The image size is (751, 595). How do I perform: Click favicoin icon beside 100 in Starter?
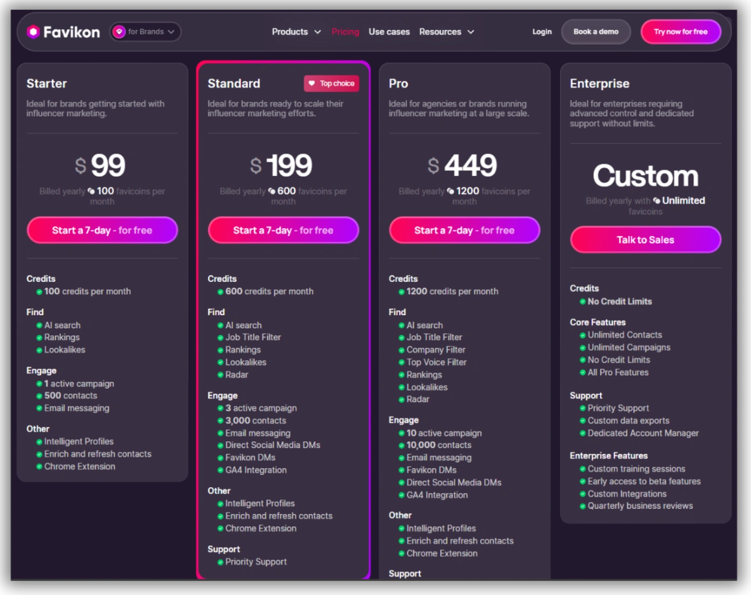click(x=91, y=191)
